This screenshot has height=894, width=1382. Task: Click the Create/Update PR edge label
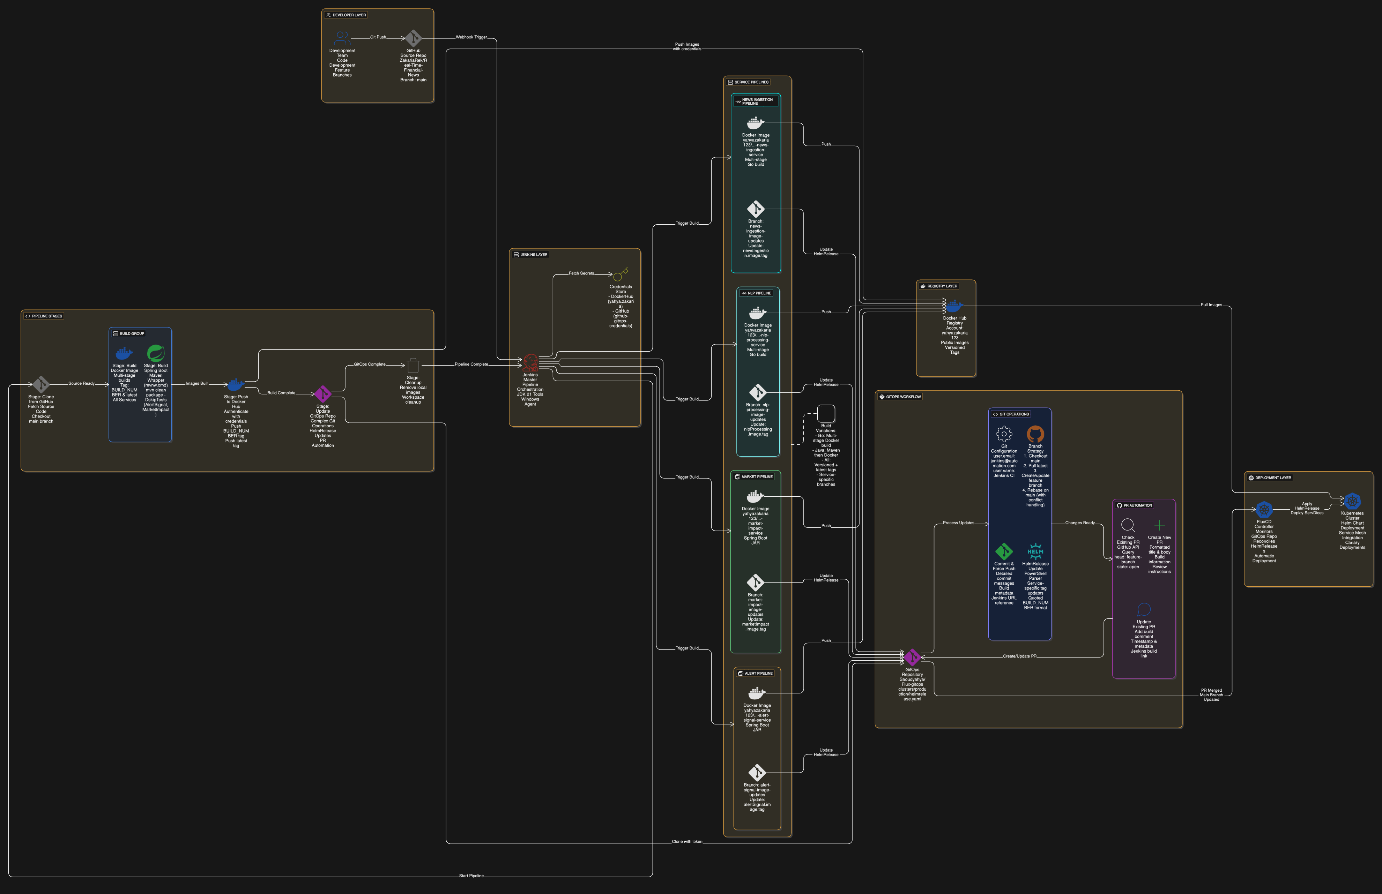(1020, 656)
